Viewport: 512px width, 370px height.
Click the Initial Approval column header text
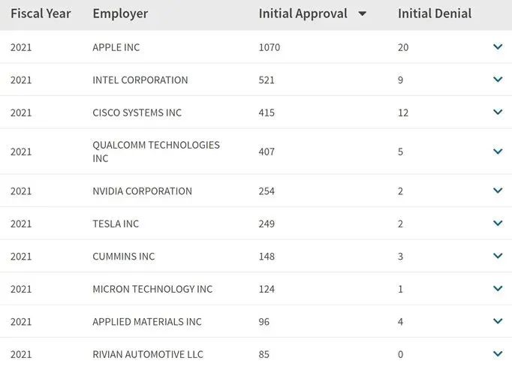point(303,14)
